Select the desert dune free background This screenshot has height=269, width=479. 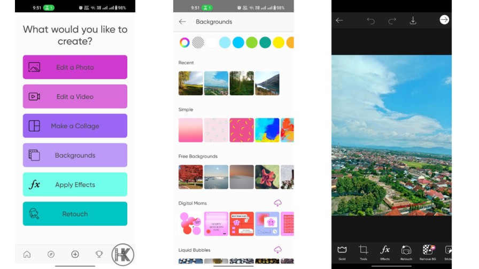[242, 177]
